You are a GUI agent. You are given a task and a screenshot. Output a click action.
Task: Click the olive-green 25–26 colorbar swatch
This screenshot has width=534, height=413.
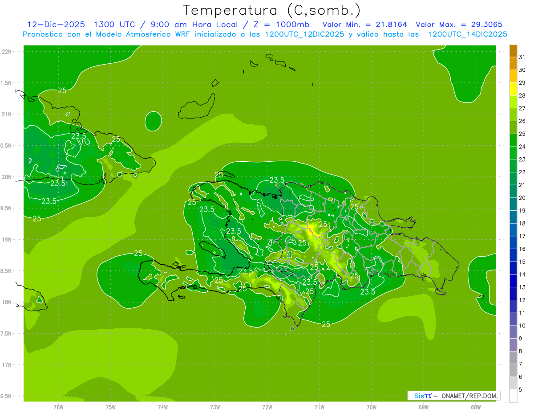click(x=513, y=127)
